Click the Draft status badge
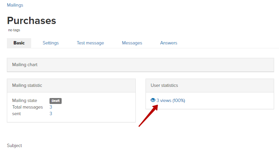Image resolution: width=279 pixels, height=150 pixels. 55,101
